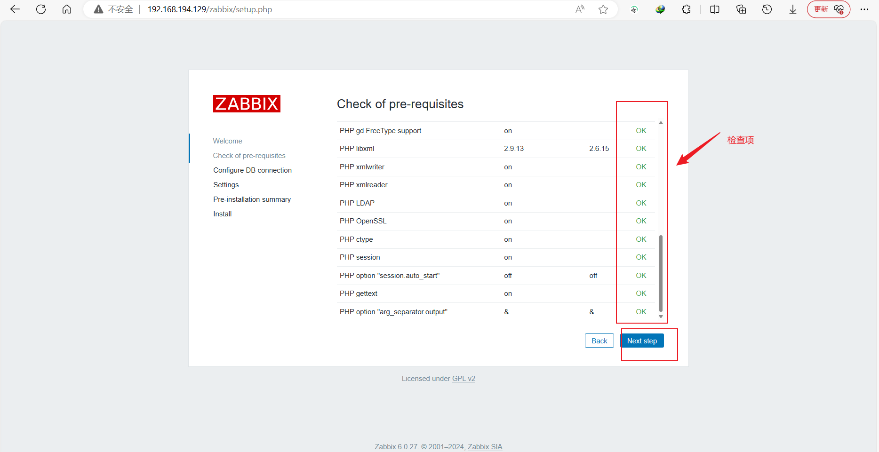Click the PHP option "arg_separator.output" row
Screen dimensions: 879x452
(496, 312)
